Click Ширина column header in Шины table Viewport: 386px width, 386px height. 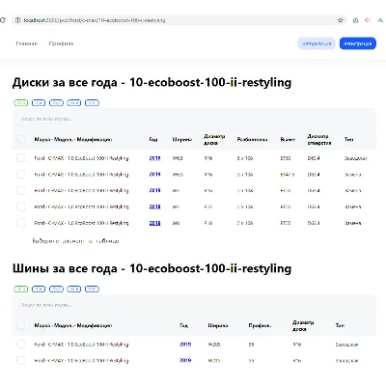coord(218,325)
